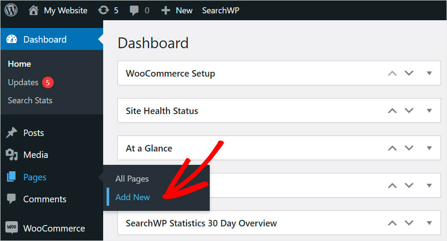Click the WooCommerce Woo icon
The image size is (447, 241).
(x=12, y=228)
